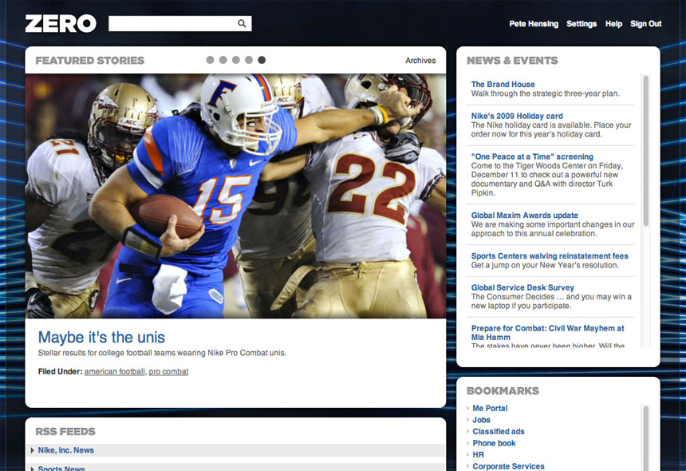Viewport: 686px width, 471px height.
Task: Click 'pro combat' tag link
Action: (x=168, y=372)
